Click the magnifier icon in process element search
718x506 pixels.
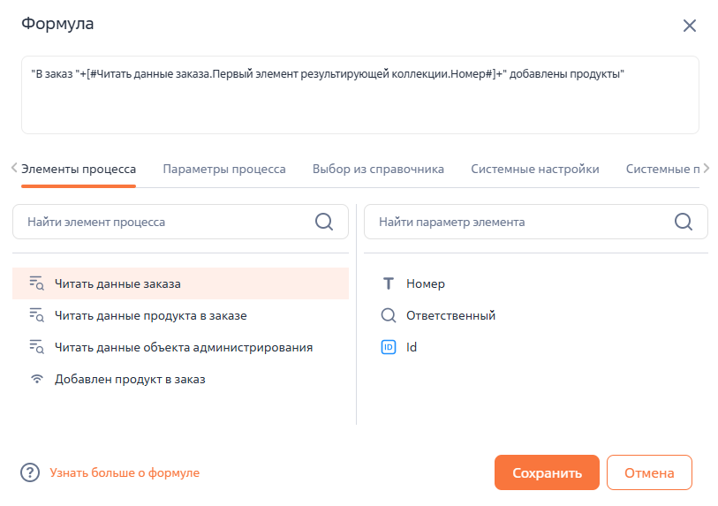pos(324,222)
